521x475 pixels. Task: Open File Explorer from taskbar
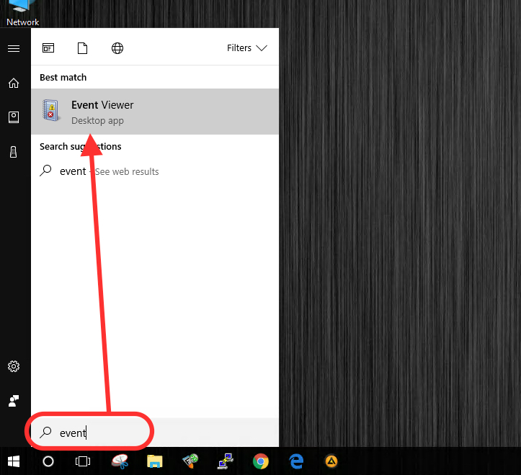tap(155, 461)
